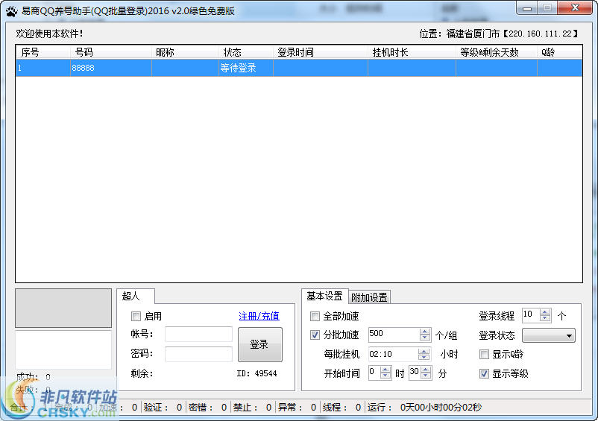Decrease 分批加速 group size down arrow

click(424, 338)
